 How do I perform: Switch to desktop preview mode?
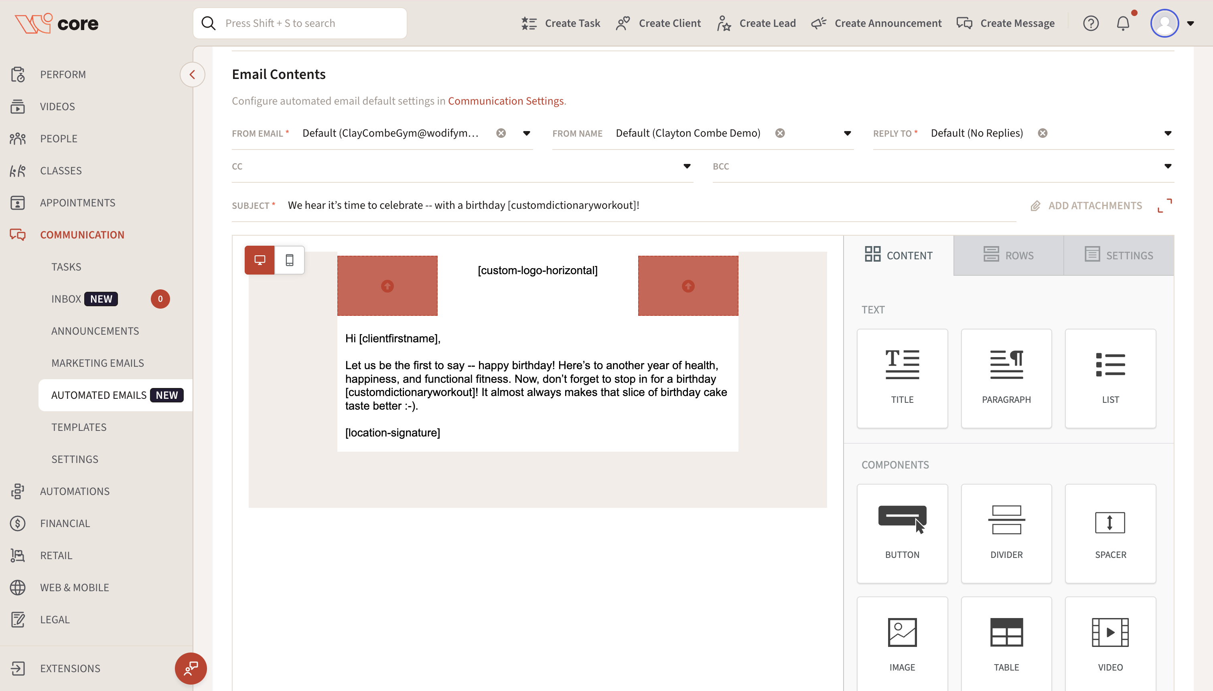[259, 260]
